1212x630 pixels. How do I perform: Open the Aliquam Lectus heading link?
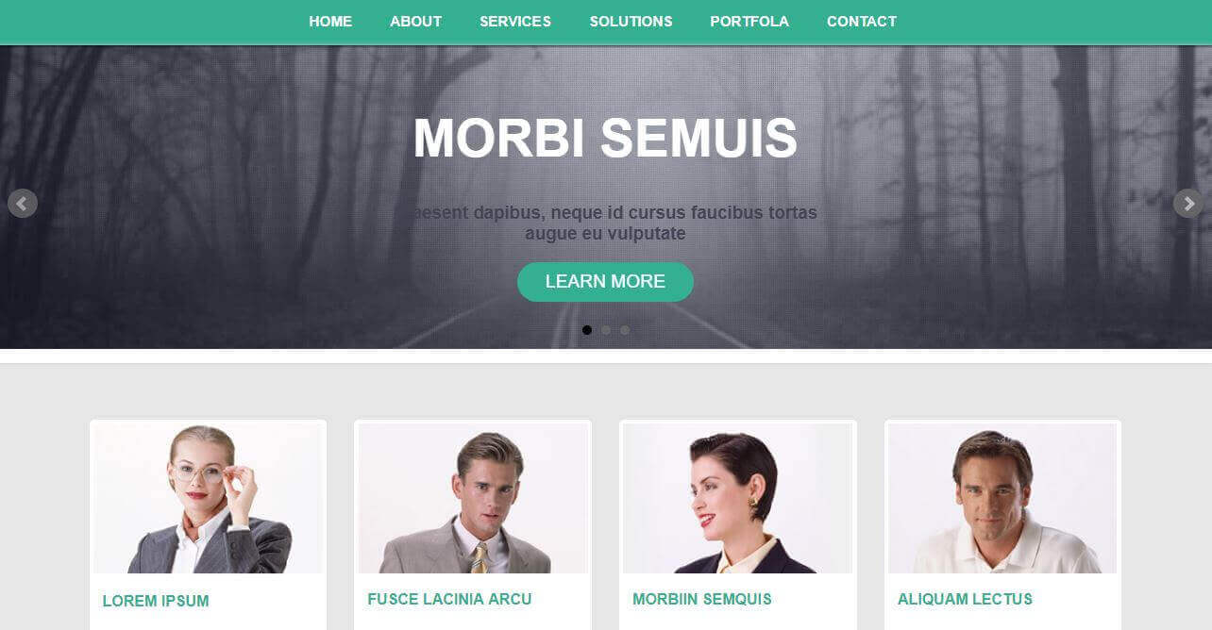tap(965, 599)
